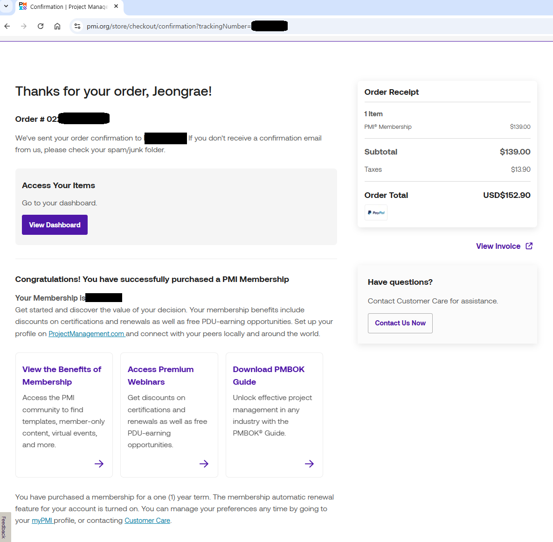Viewport: 553px width, 542px height.
Task: Click the 'Thanks for your order, Jeongrae!' heading
Action: [114, 92]
